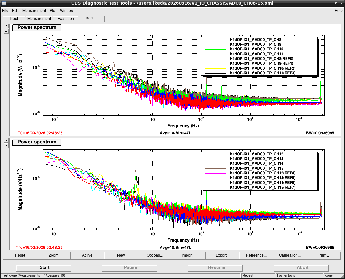Click the green CH14 legend line swatch
Viewport: 345px width, 279px height.
coord(215,164)
